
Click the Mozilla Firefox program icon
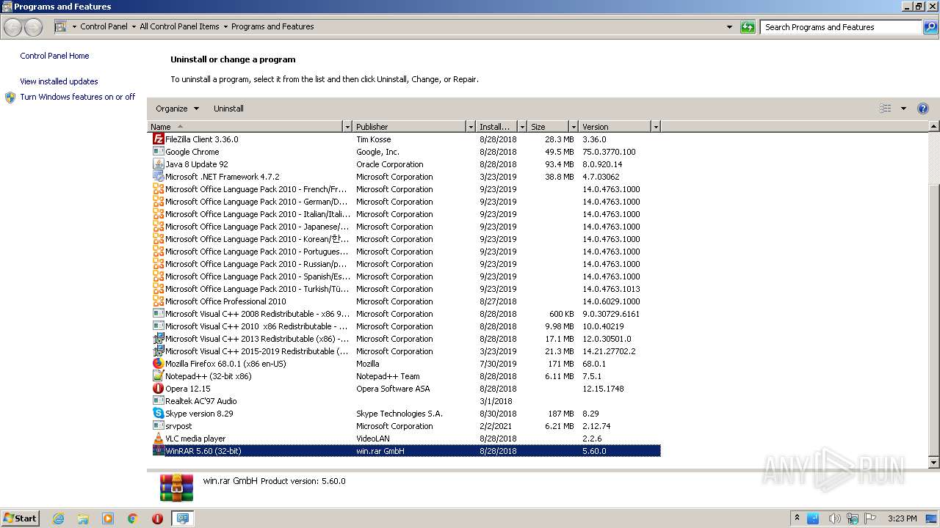pos(158,363)
